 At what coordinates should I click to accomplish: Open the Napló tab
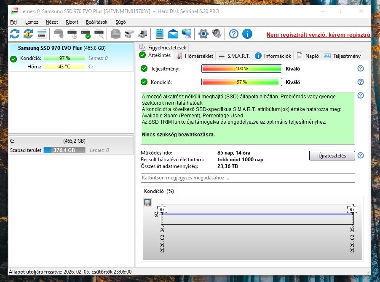(308, 56)
